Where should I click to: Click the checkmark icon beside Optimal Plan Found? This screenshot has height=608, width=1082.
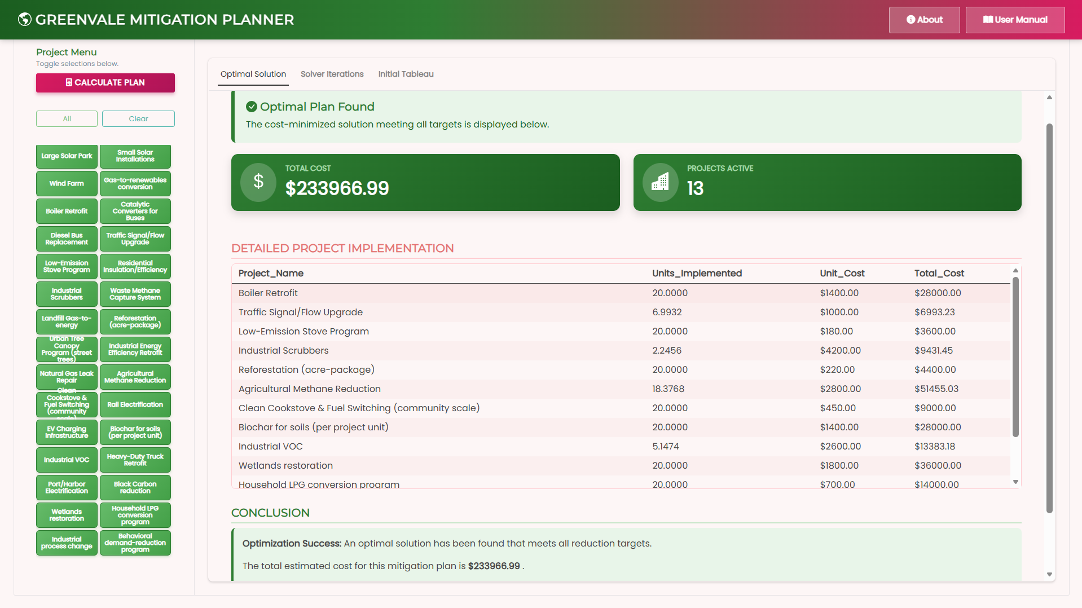[252, 106]
